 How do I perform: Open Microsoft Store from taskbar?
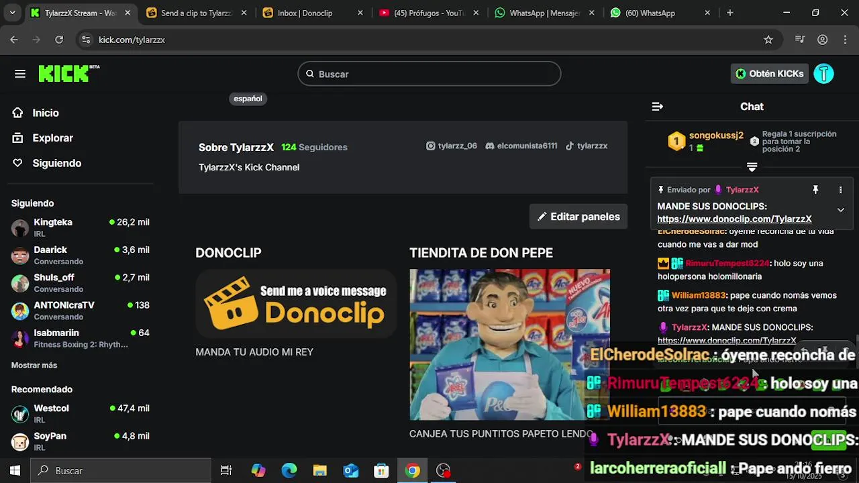(x=382, y=470)
